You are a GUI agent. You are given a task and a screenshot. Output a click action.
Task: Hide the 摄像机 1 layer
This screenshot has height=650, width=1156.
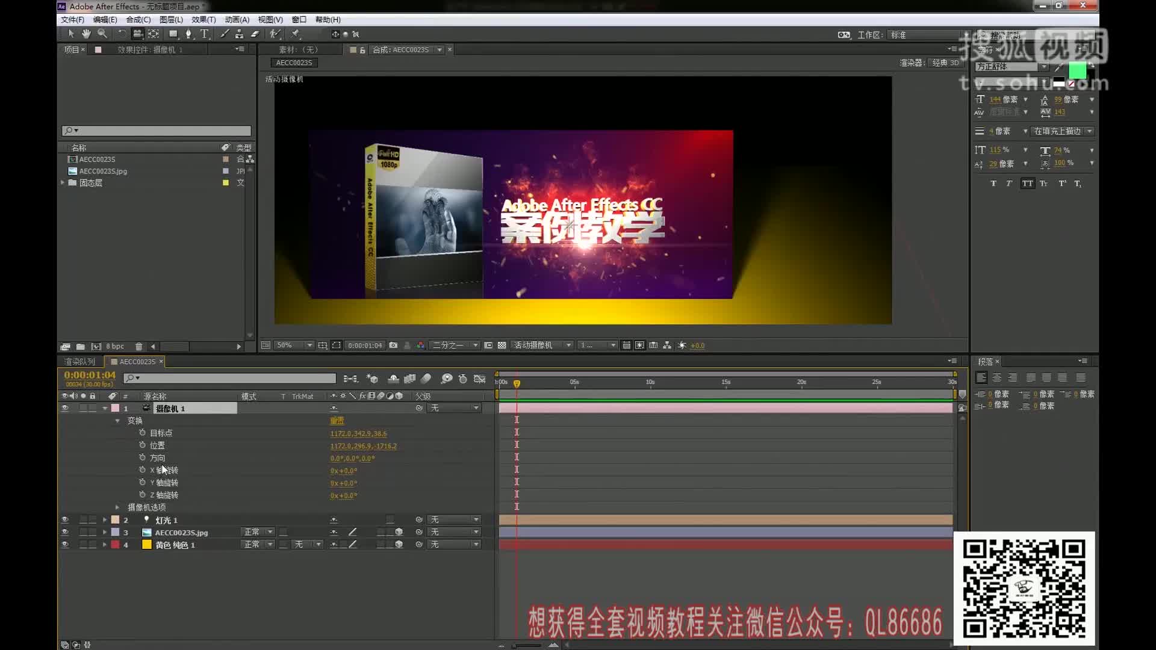64,408
